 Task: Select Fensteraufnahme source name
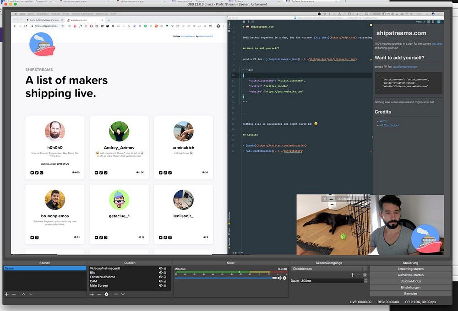point(103,277)
